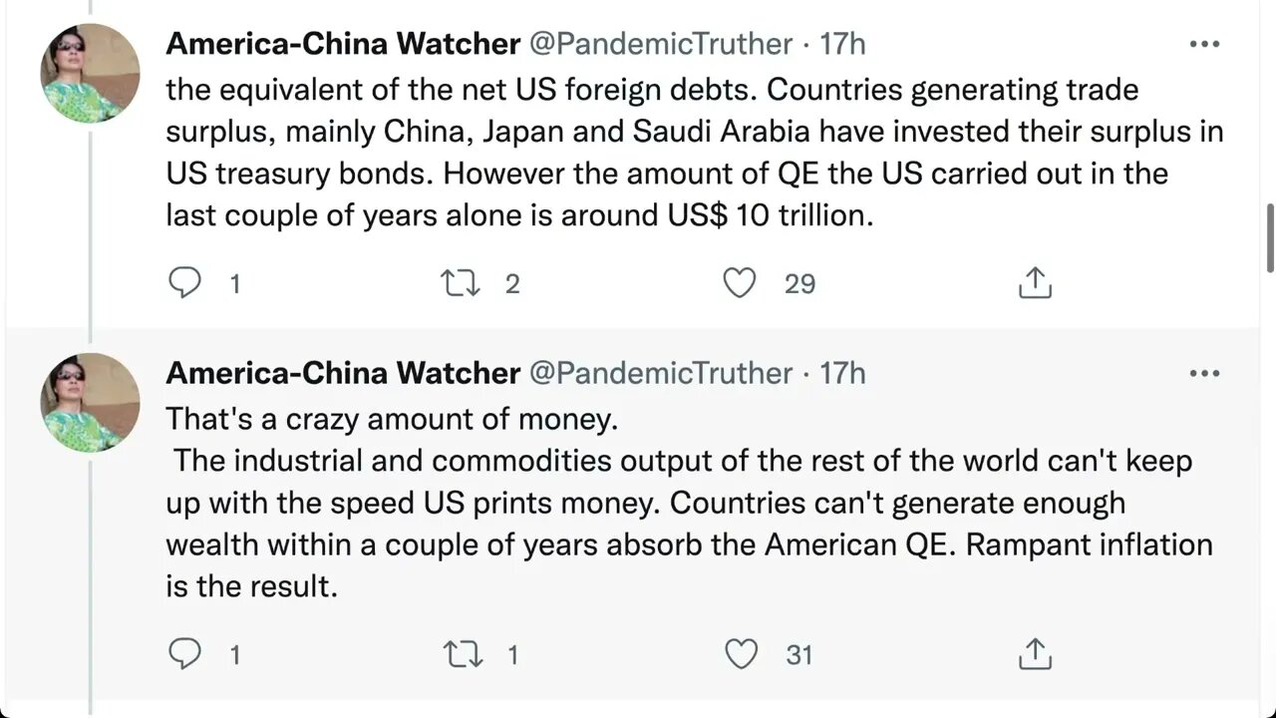Retweet the tweet about US treasury bonds
This screenshot has height=718, width=1276.
click(x=460, y=284)
